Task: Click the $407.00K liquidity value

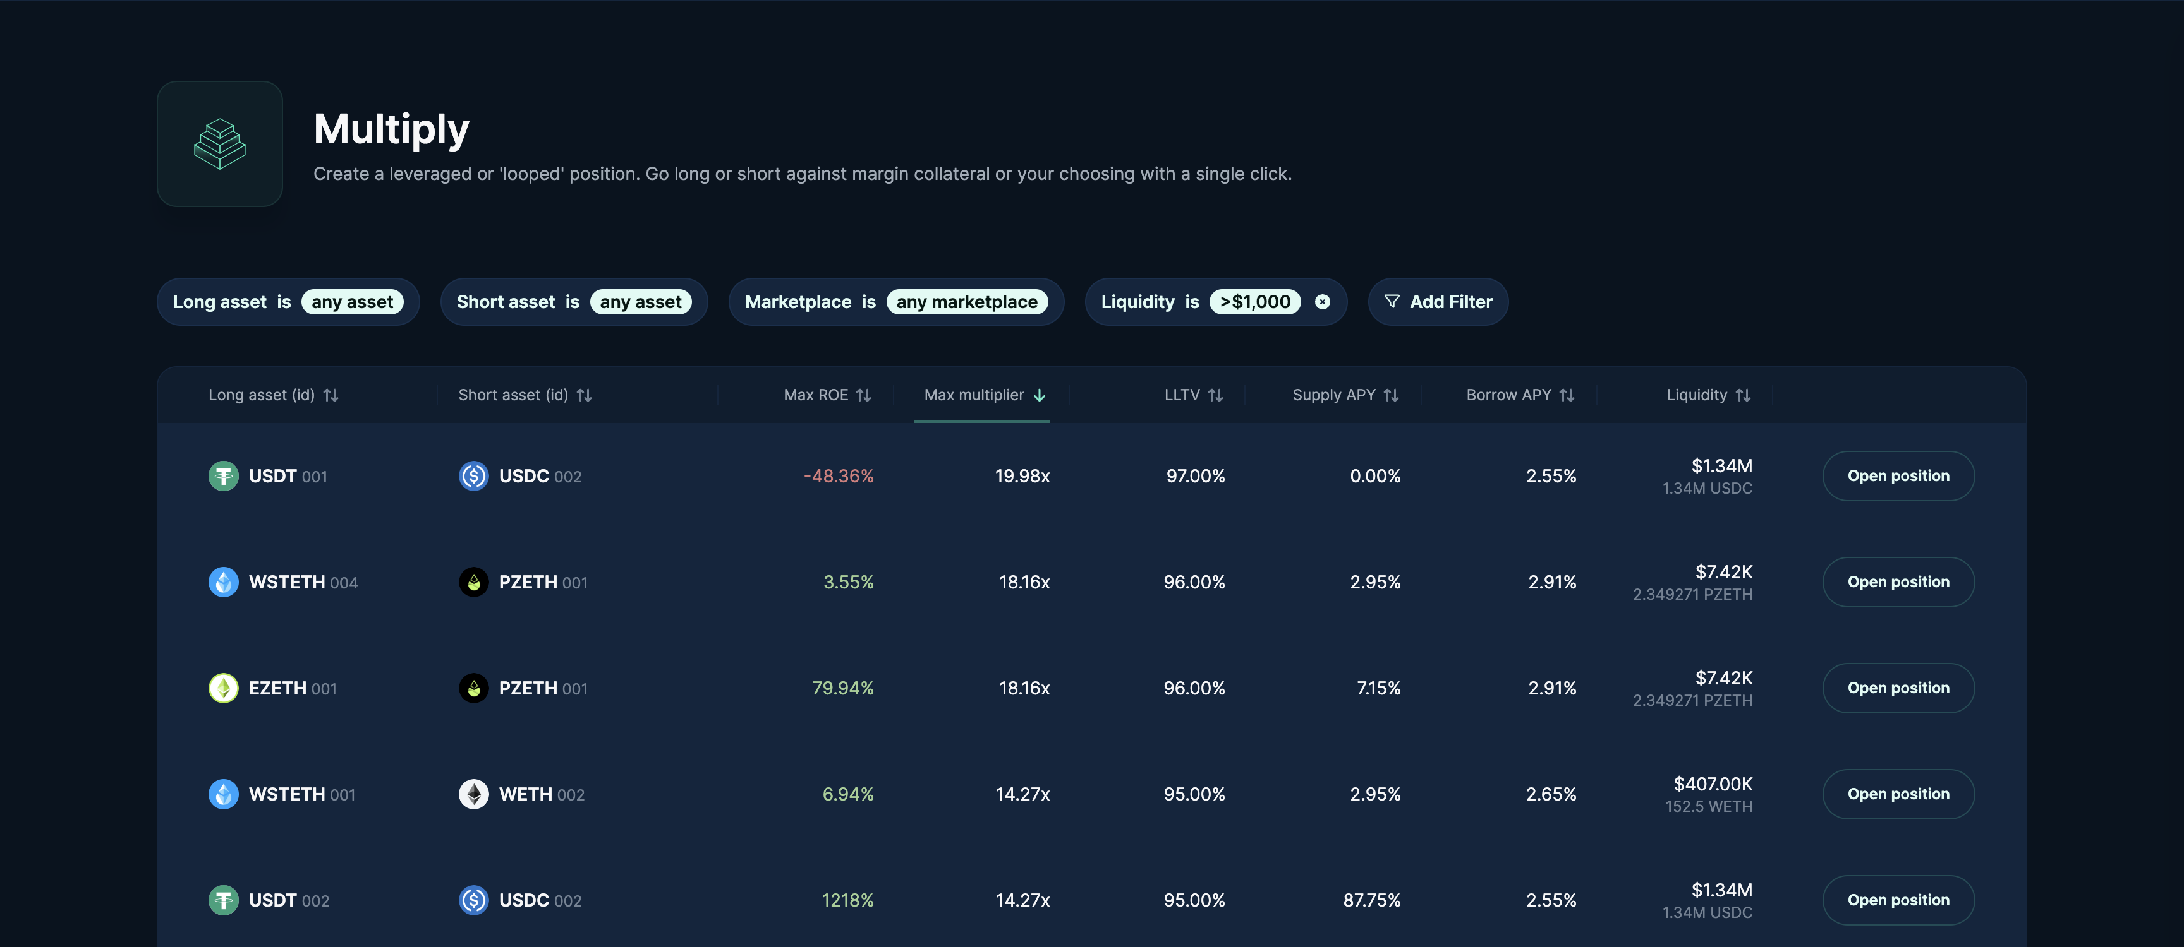Action: coord(1712,784)
